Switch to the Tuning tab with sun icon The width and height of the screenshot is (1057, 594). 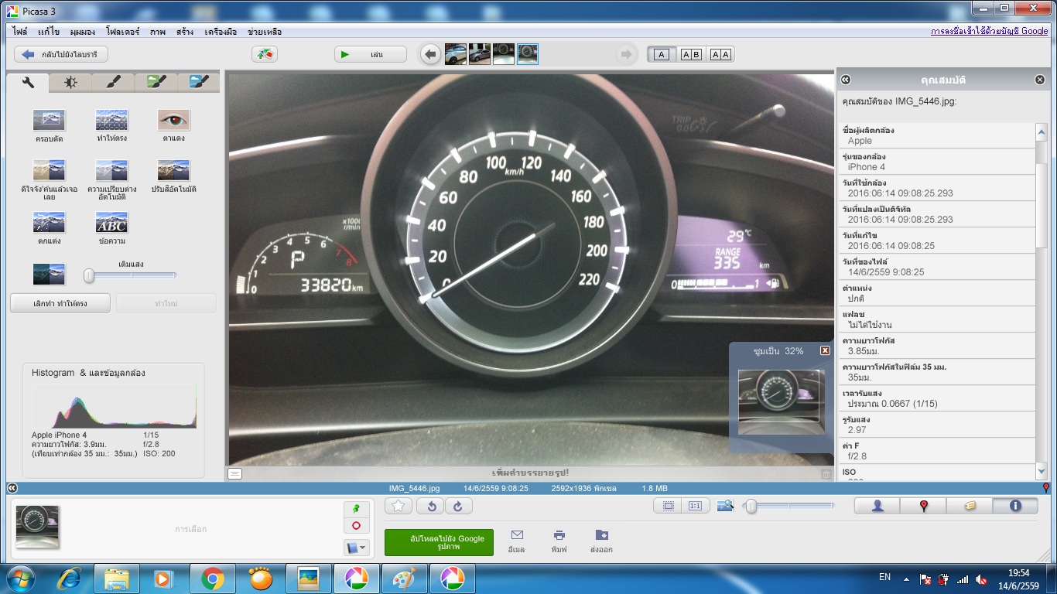(x=70, y=82)
